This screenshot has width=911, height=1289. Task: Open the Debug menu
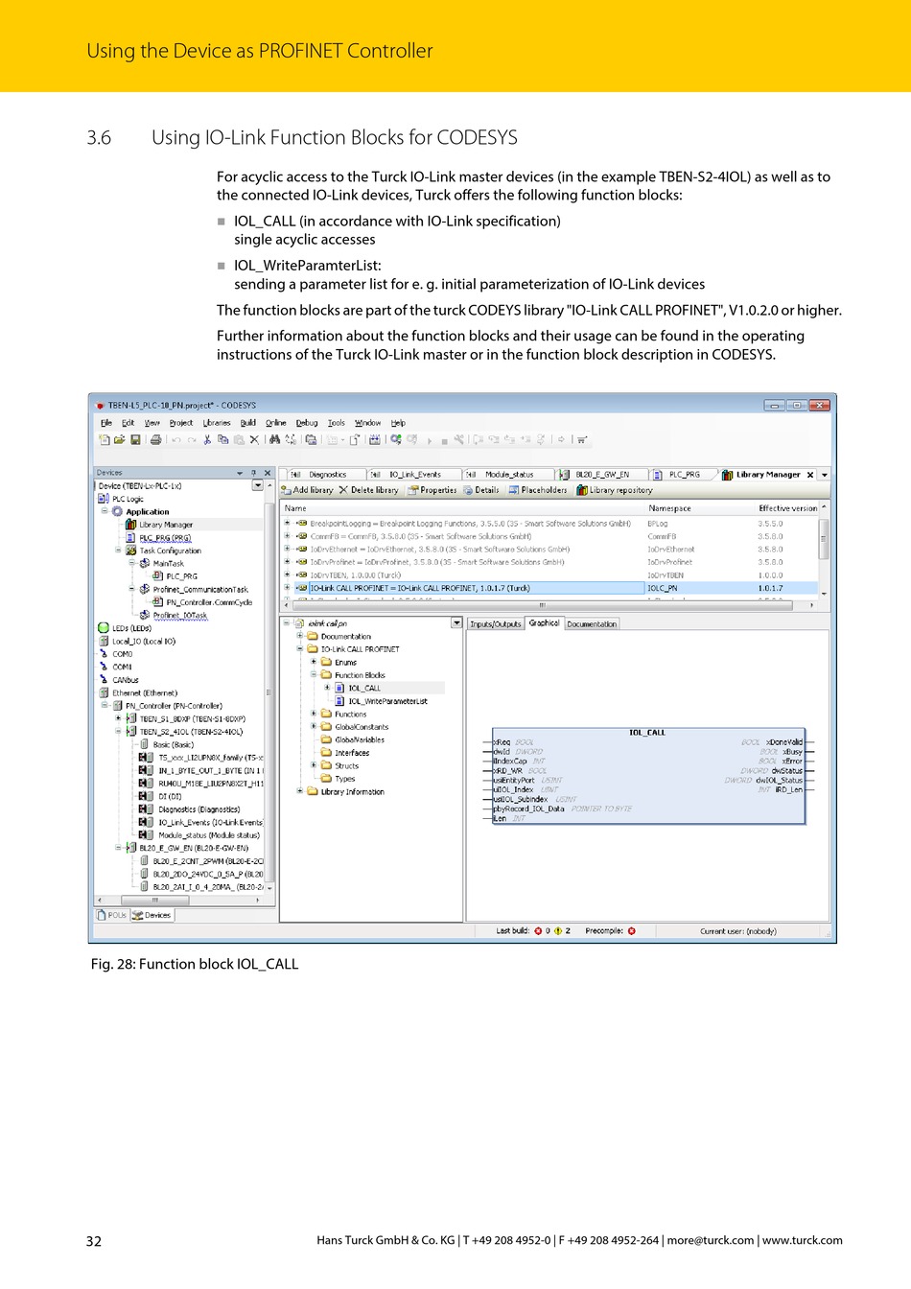(307, 423)
